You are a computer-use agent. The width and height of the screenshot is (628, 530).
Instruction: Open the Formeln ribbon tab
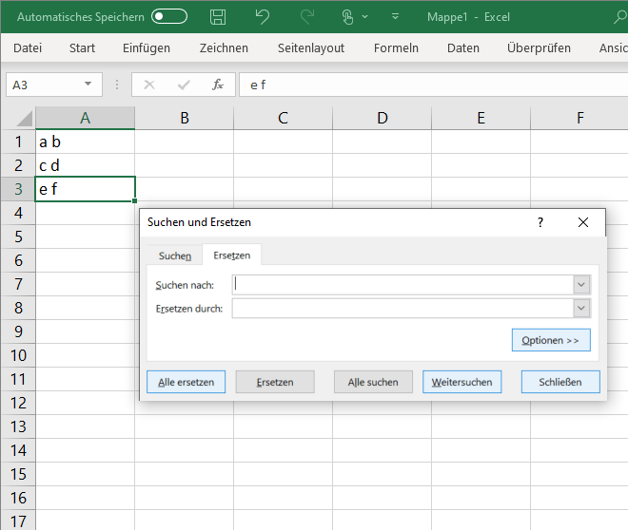point(396,47)
